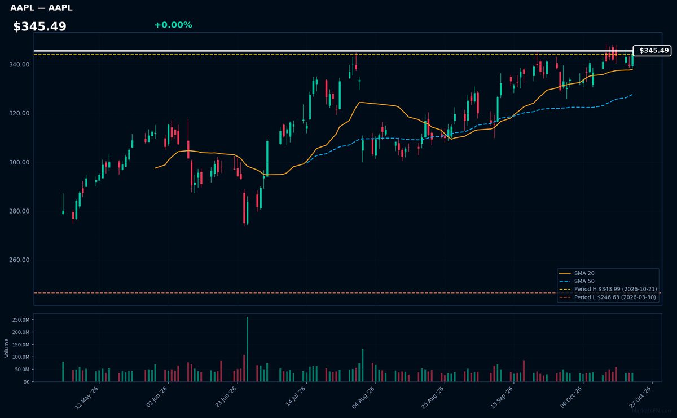Click the 02 Jun '26 date label
677x418 pixels.
(156, 397)
